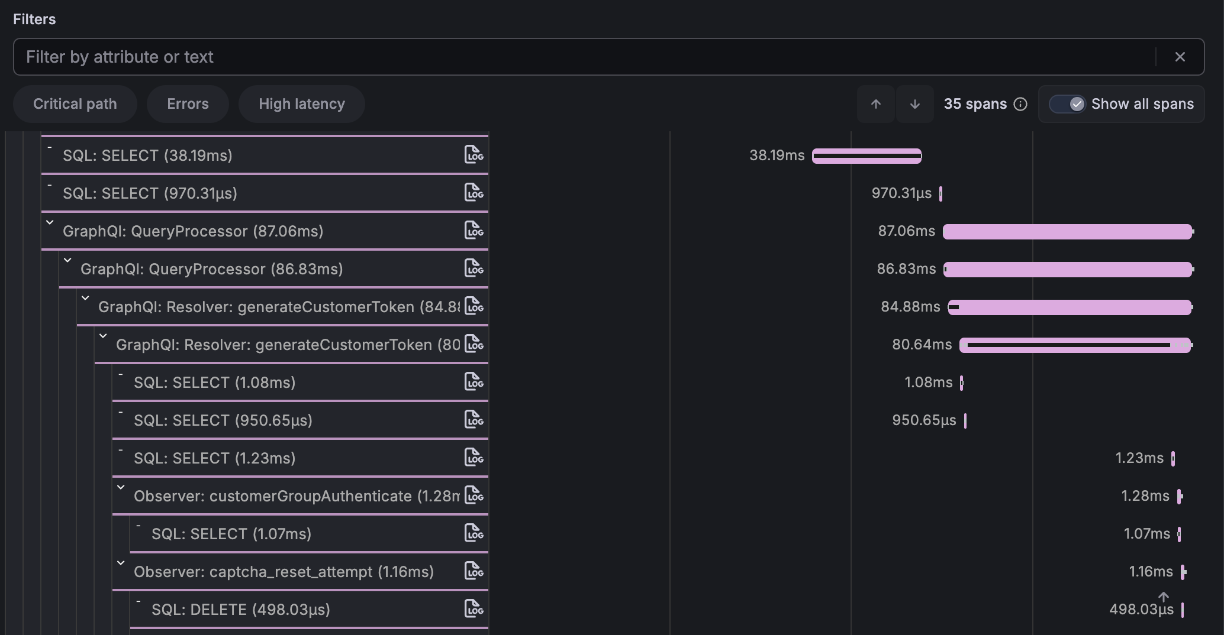Open logs for the SQL: DELETE span
The image size is (1224, 635).
474,608
